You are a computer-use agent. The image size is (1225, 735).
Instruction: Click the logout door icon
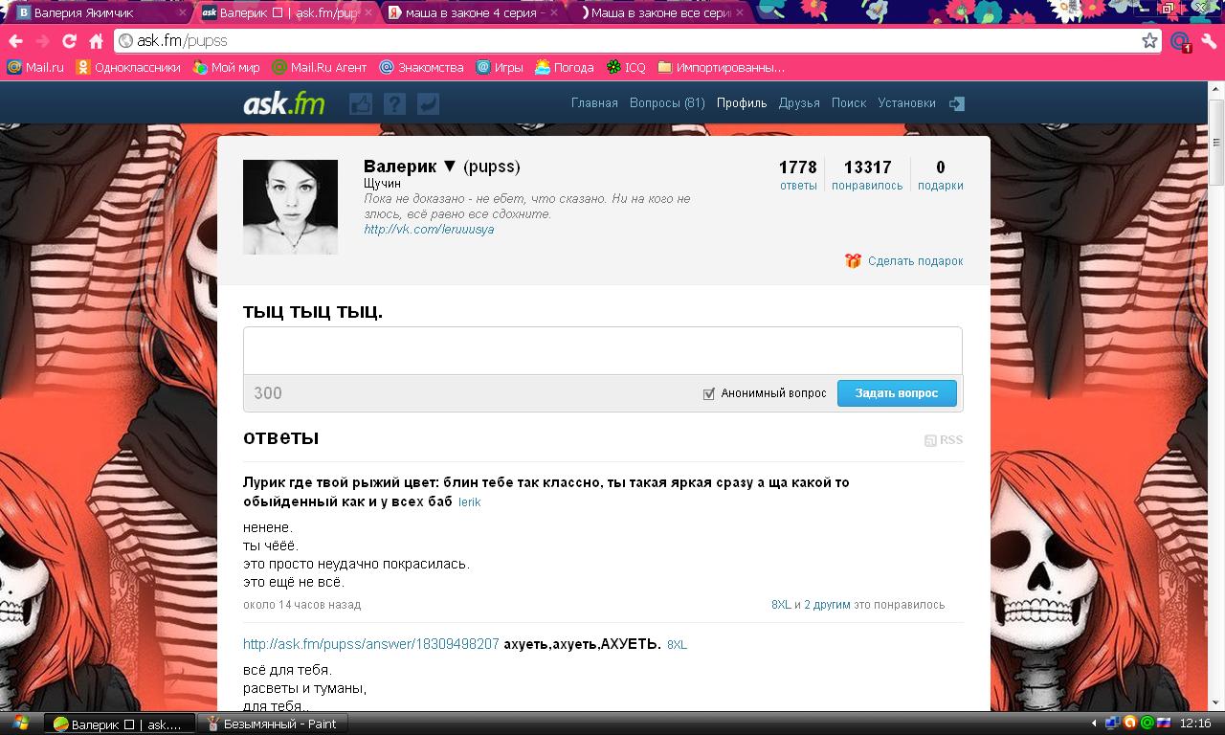956,103
